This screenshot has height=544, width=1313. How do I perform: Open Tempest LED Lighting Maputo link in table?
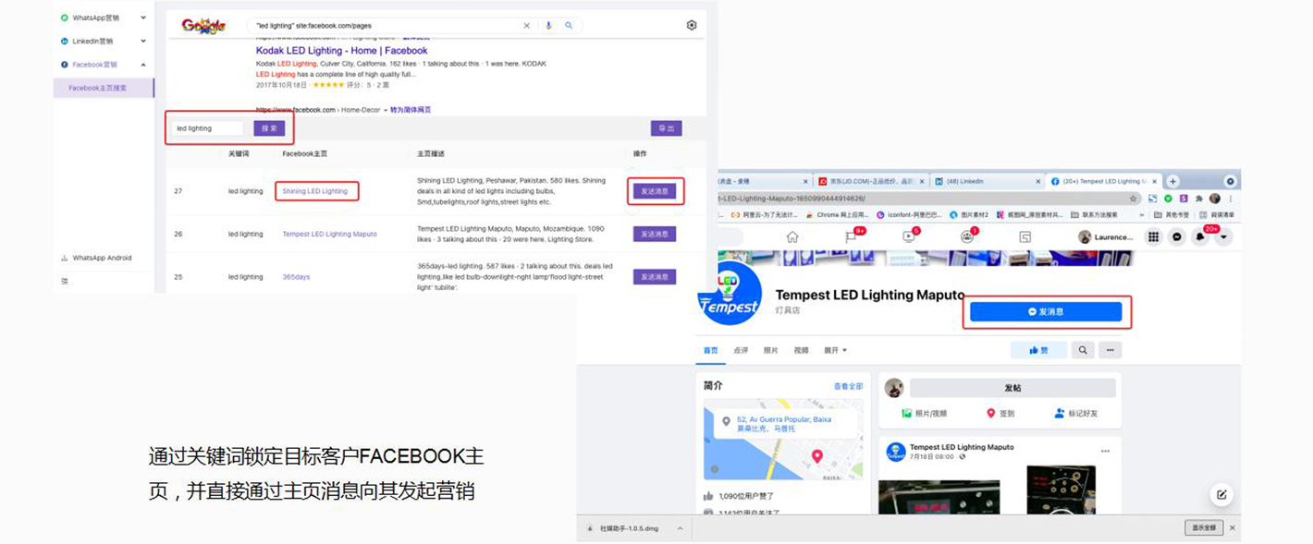329,234
